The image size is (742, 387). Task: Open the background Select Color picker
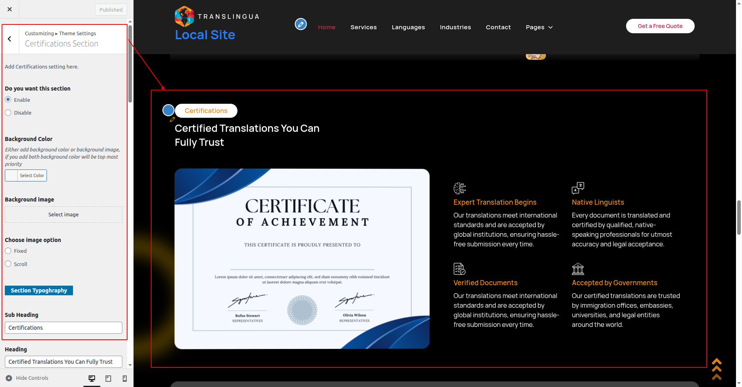click(x=26, y=175)
